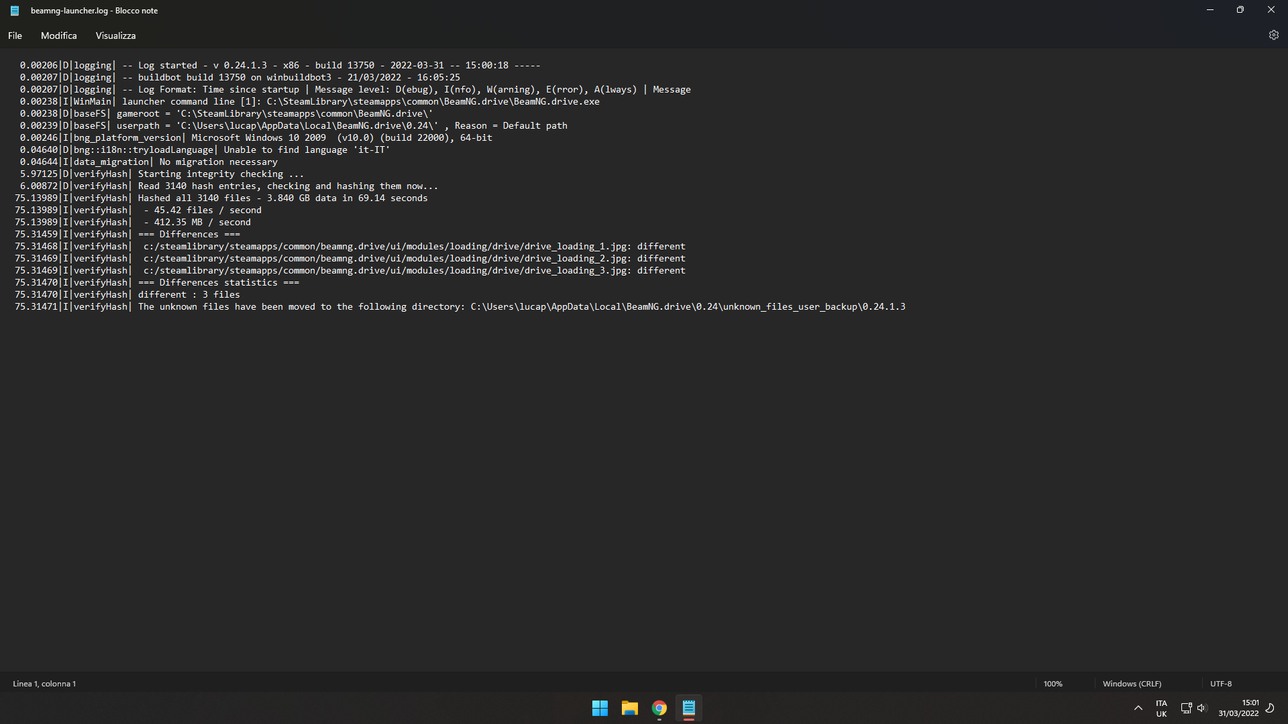Click 'Hashed all 3140 files' line
The image size is (1288, 724).
click(221, 198)
